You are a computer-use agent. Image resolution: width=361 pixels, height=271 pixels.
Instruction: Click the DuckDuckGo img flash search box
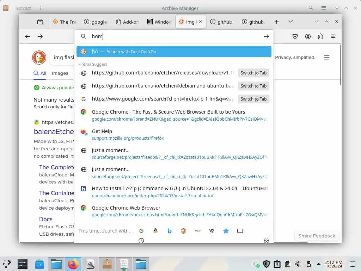point(62,58)
